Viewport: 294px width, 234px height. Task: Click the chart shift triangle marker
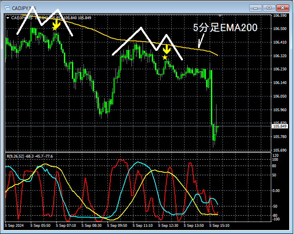(220, 16)
